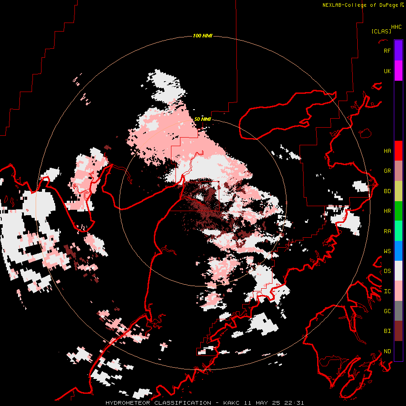Click the GC legend label

coord(387,311)
